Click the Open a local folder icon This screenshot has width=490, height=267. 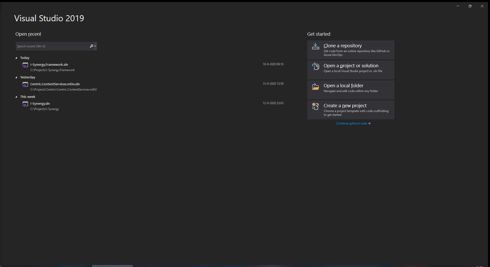click(315, 86)
